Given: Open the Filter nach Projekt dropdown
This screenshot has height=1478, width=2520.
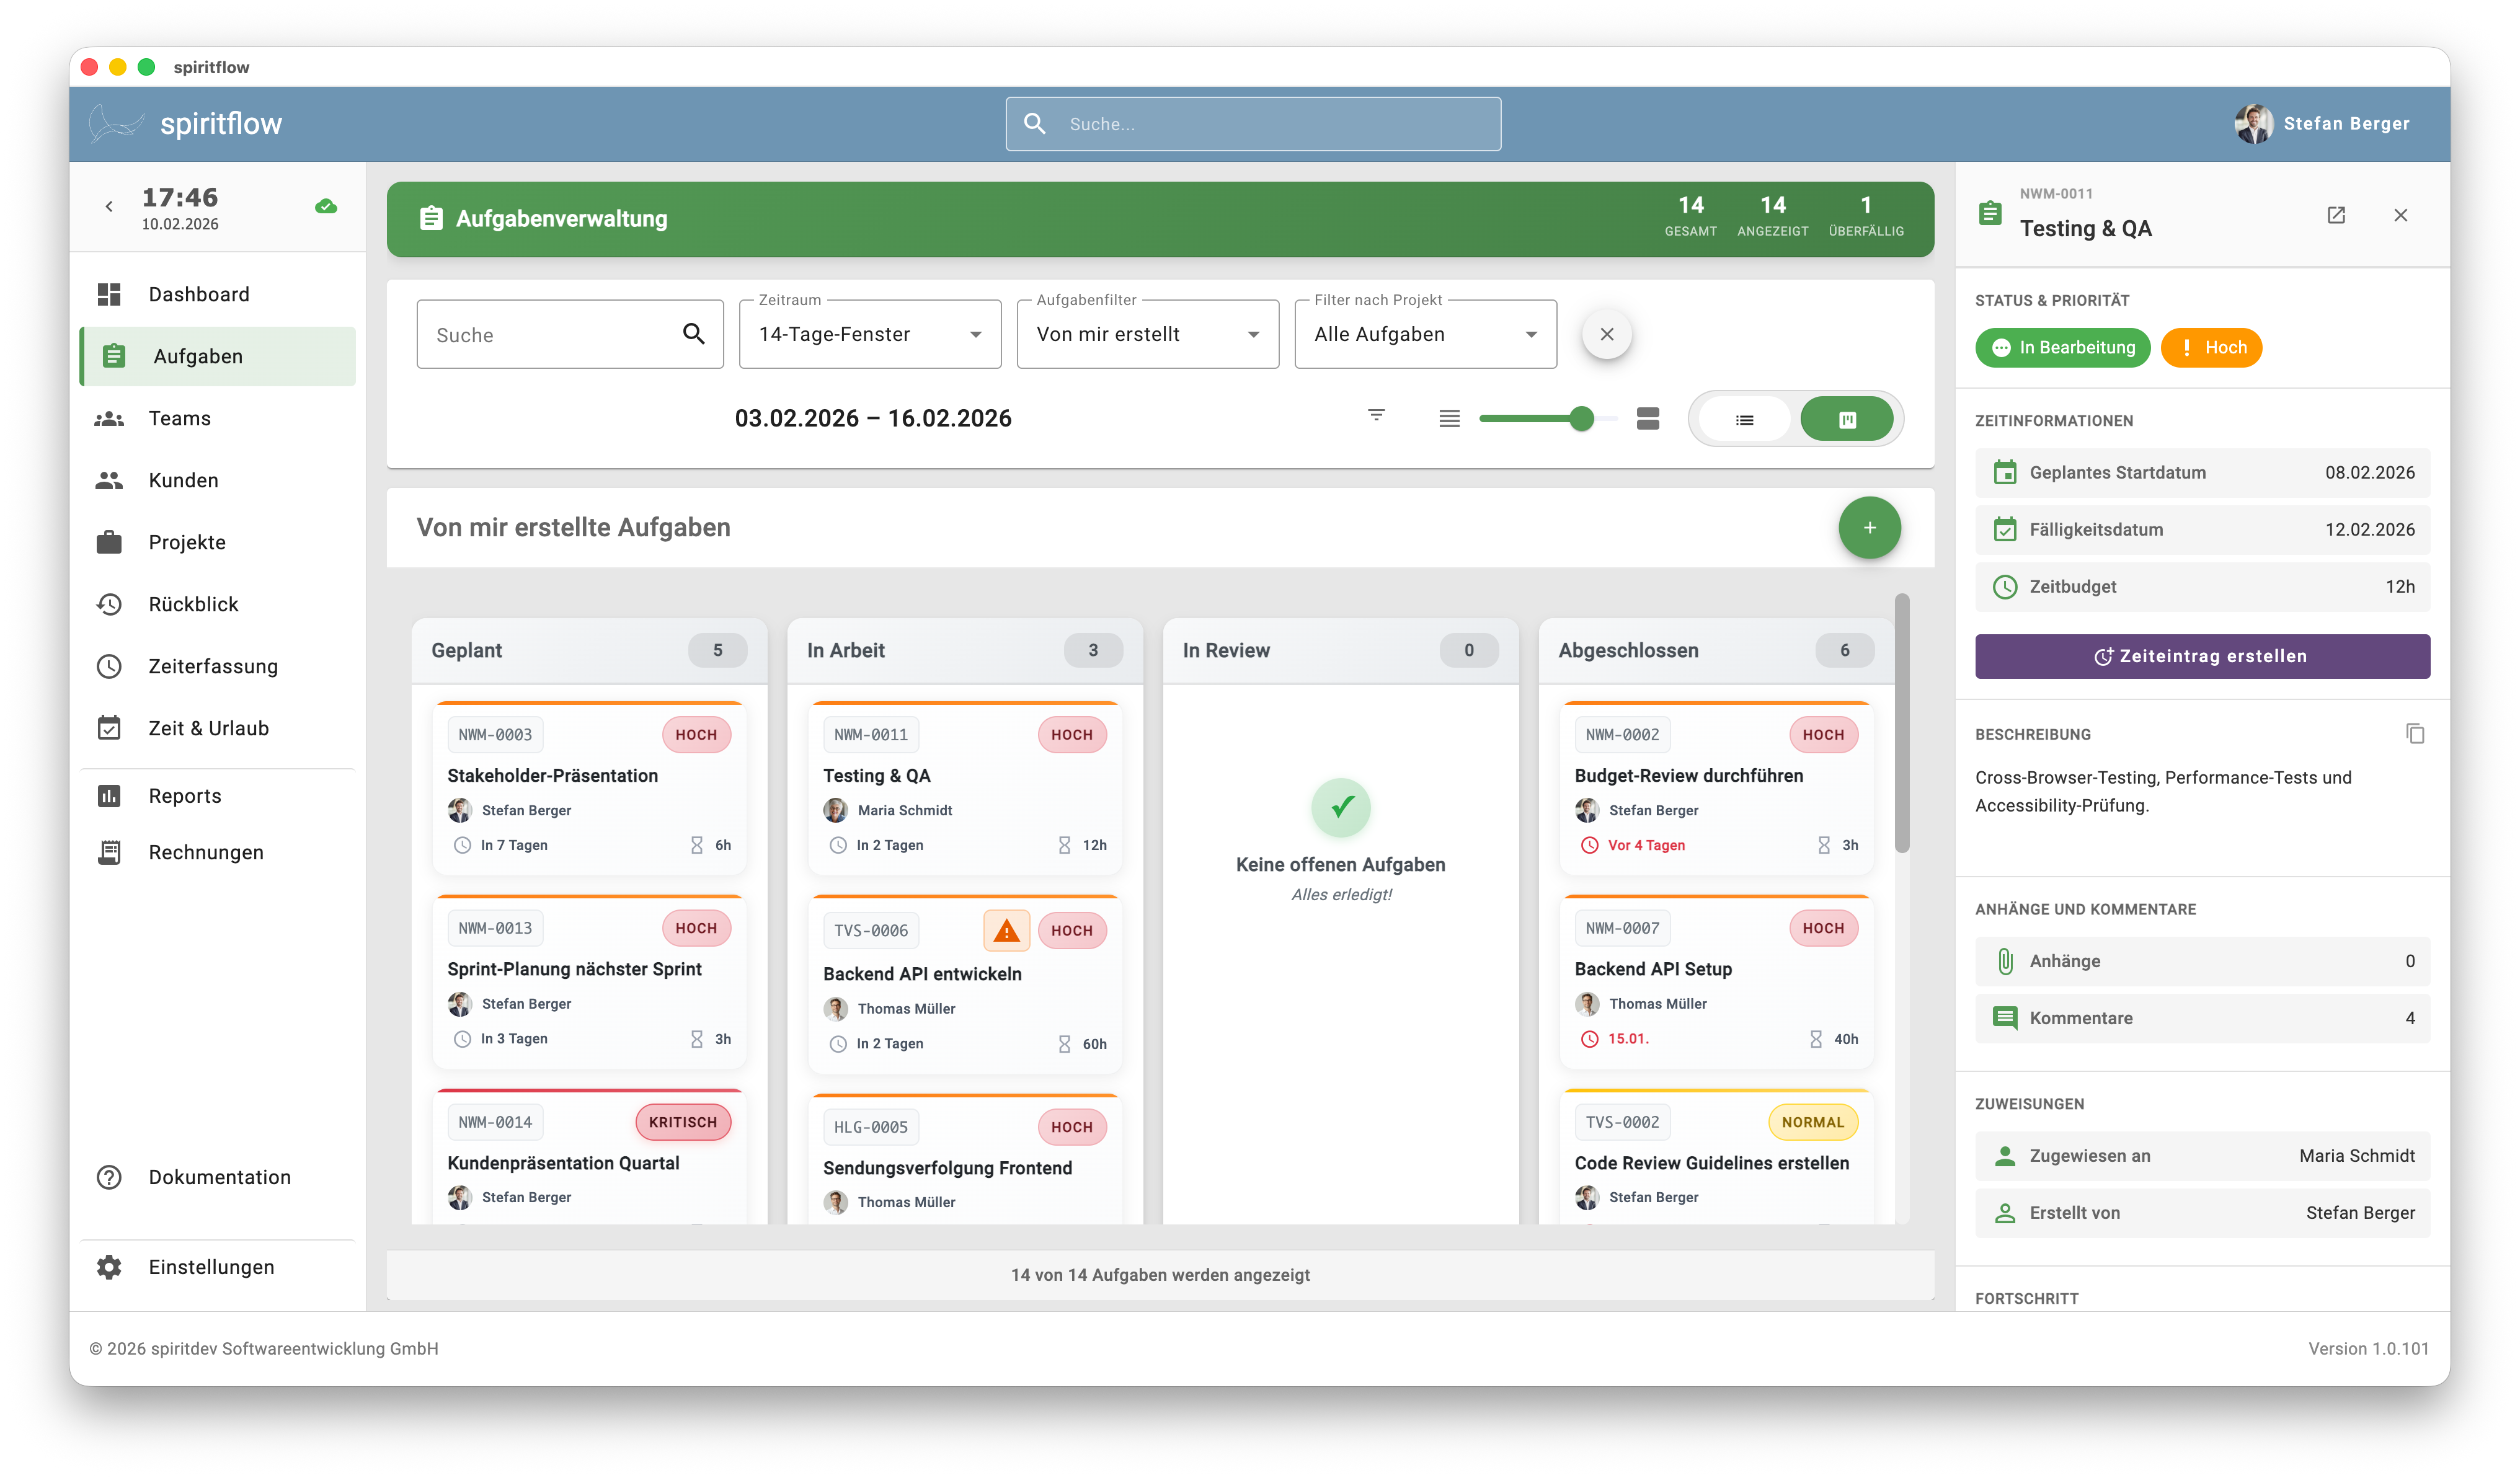Looking at the screenshot, I should [1425, 335].
